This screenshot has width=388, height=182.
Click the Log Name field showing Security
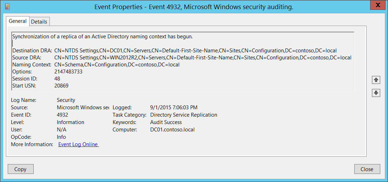[x=66, y=100]
